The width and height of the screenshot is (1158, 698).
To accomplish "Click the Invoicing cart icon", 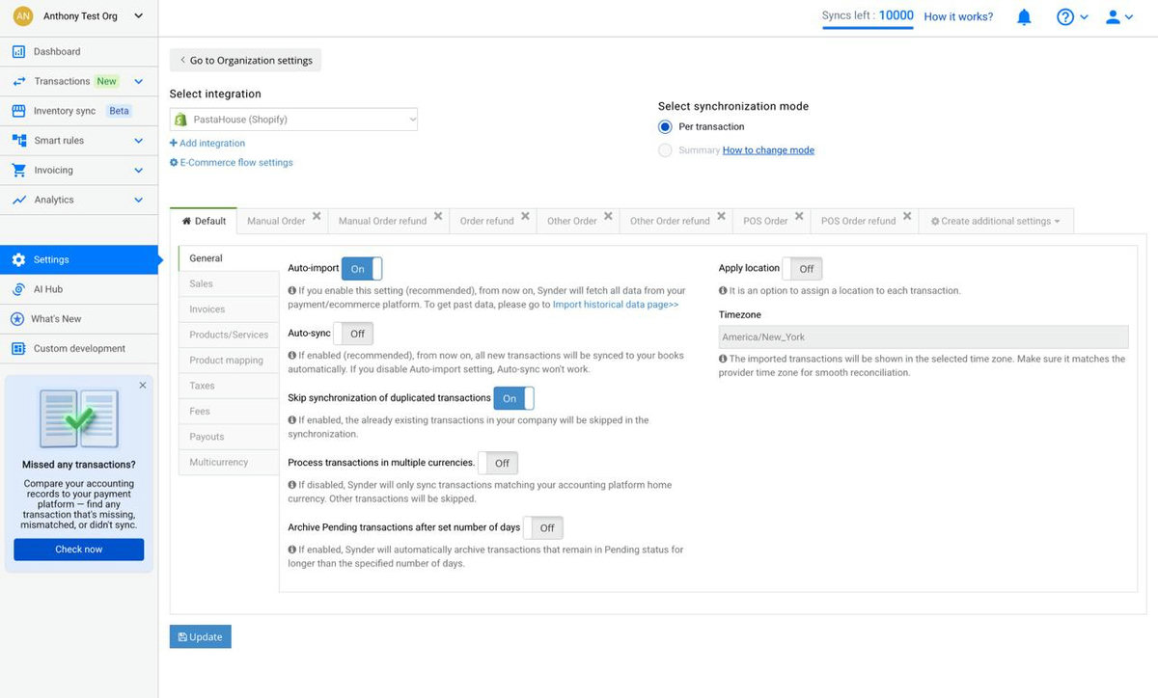I will click(18, 171).
